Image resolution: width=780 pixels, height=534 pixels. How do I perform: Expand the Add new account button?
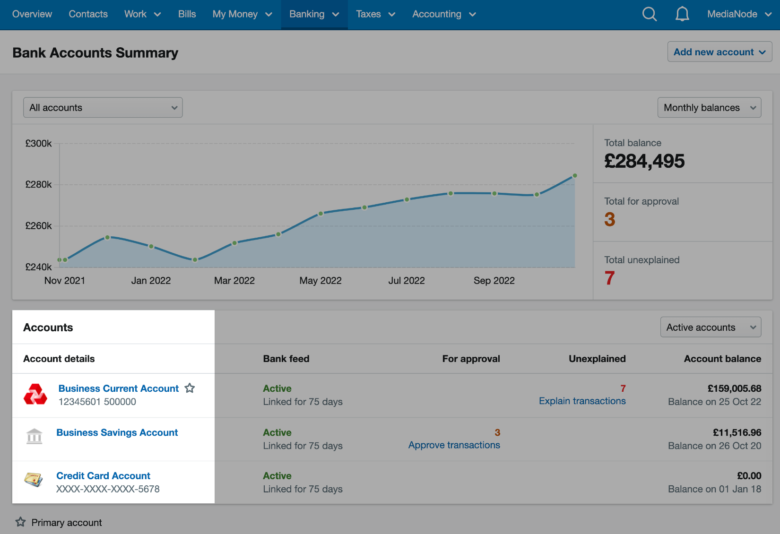tap(719, 52)
